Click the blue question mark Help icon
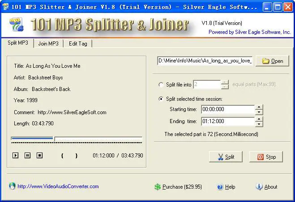 pos(220,187)
